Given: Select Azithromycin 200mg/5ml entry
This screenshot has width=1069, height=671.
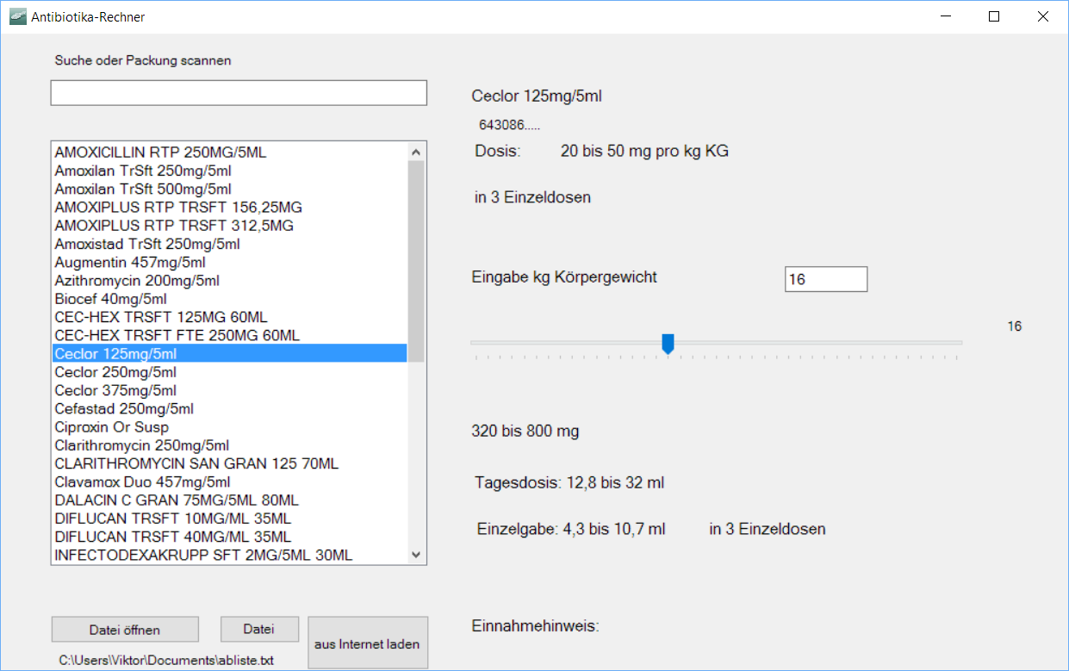Looking at the screenshot, I should pyautogui.click(x=229, y=281).
